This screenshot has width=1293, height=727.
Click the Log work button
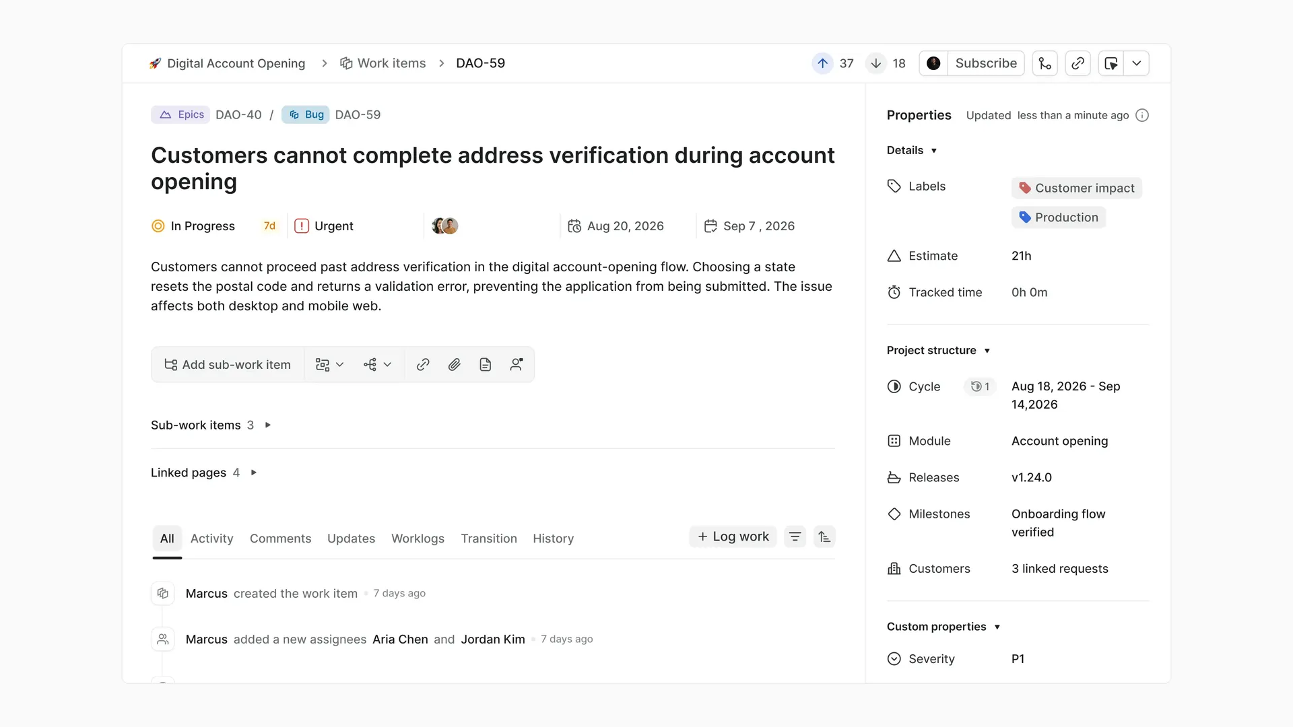[x=733, y=536]
